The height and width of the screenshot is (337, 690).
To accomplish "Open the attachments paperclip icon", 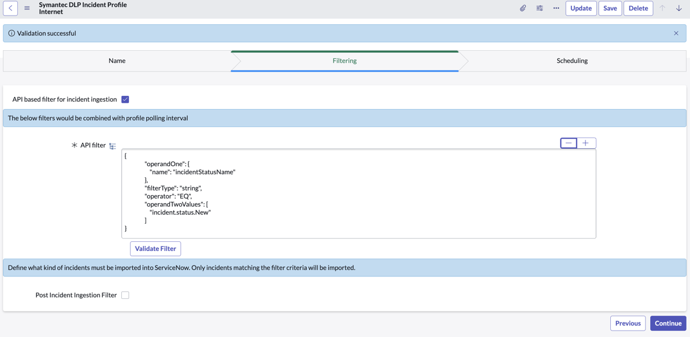I will pos(523,8).
